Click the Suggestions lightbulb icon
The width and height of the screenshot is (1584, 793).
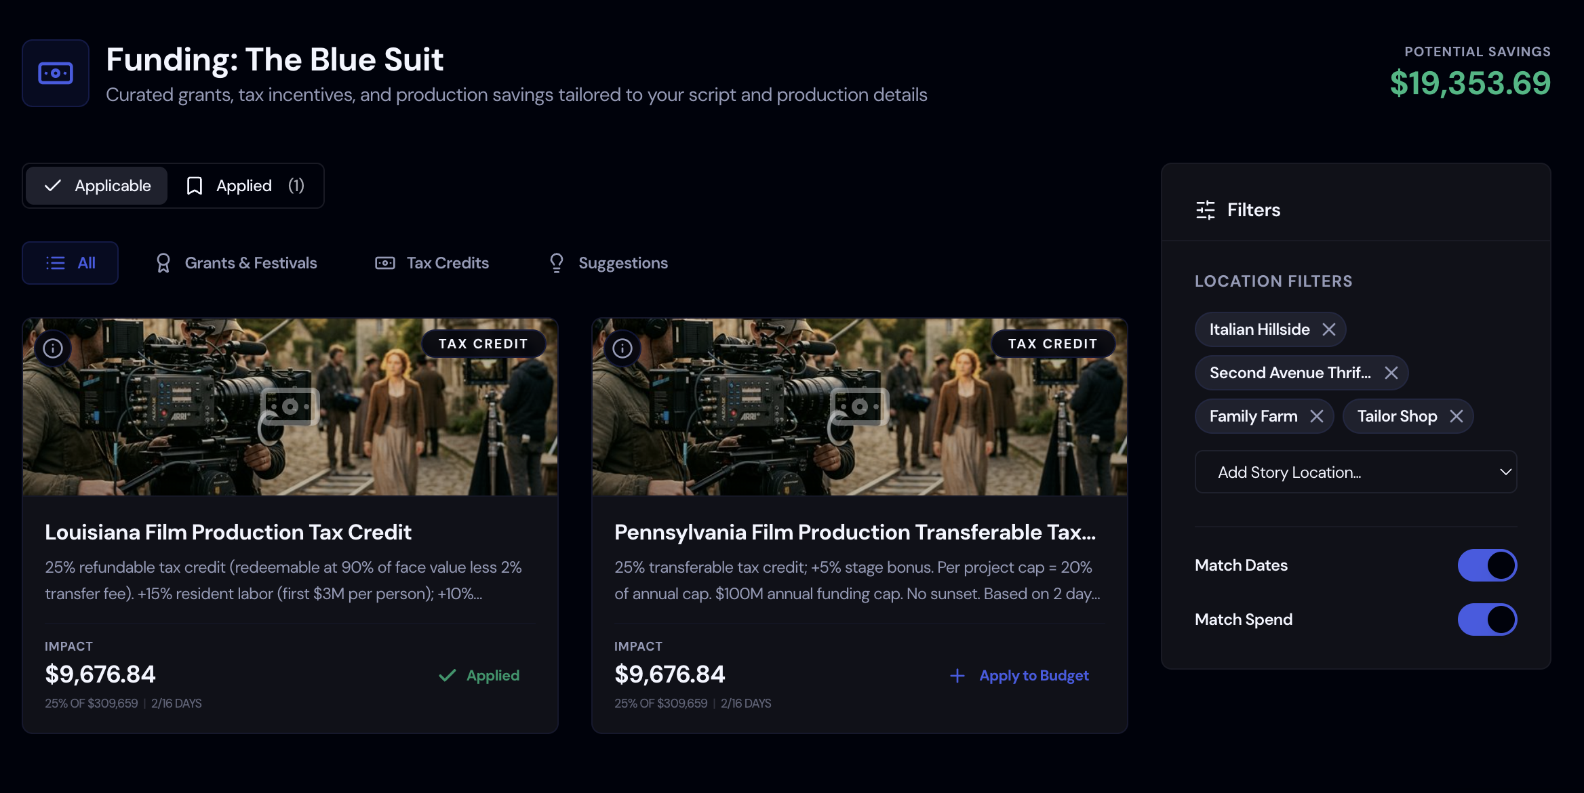click(x=556, y=263)
